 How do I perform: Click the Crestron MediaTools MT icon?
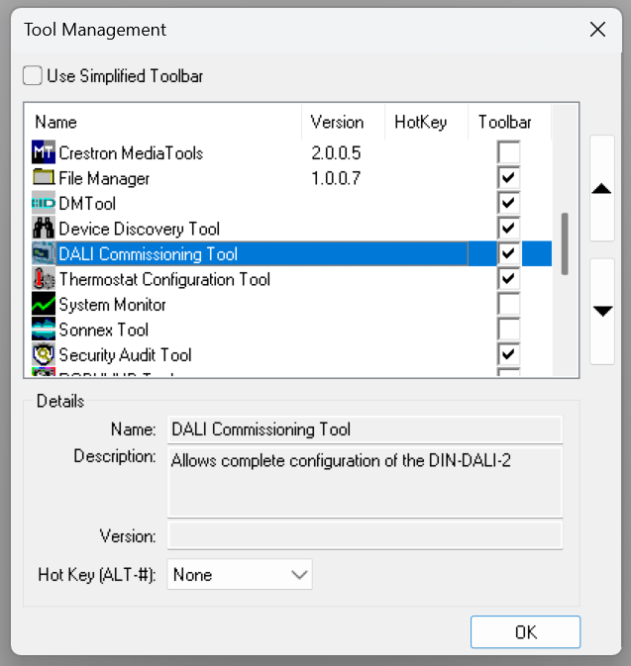(44, 152)
